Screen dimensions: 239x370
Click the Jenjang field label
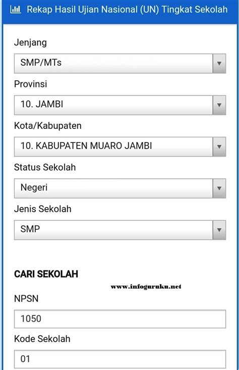[x=30, y=43]
